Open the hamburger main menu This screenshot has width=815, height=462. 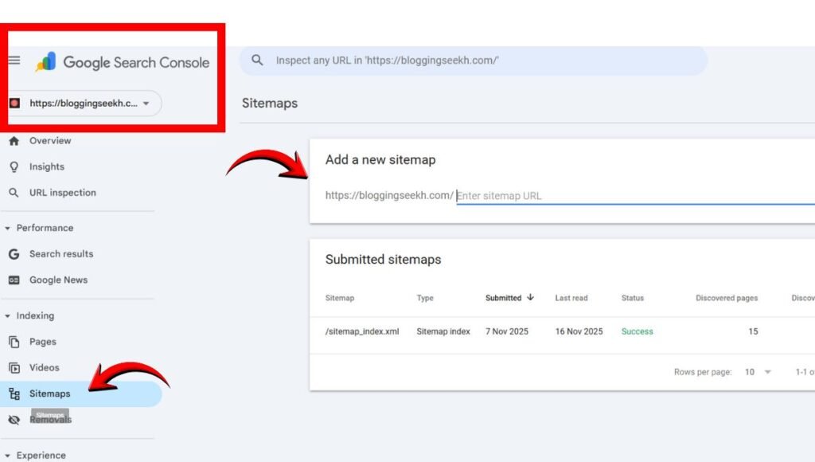pyautogui.click(x=14, y=61)
